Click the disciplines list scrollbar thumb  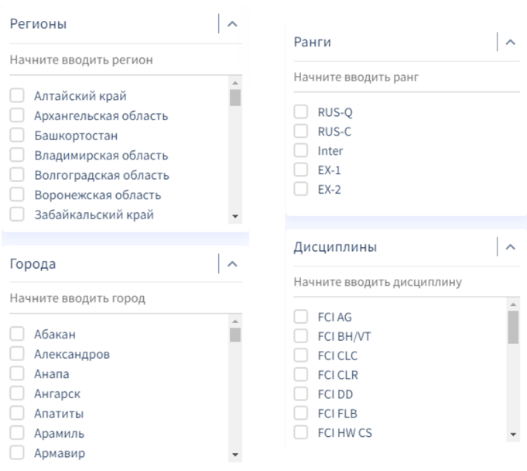[x=512, y=327]
